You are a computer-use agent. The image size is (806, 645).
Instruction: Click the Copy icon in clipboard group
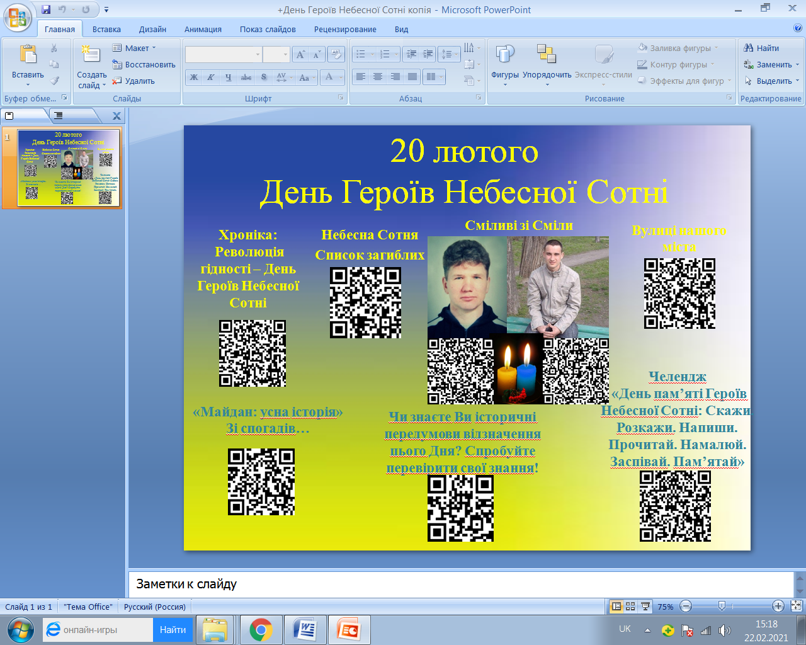[x=54, y=64]
